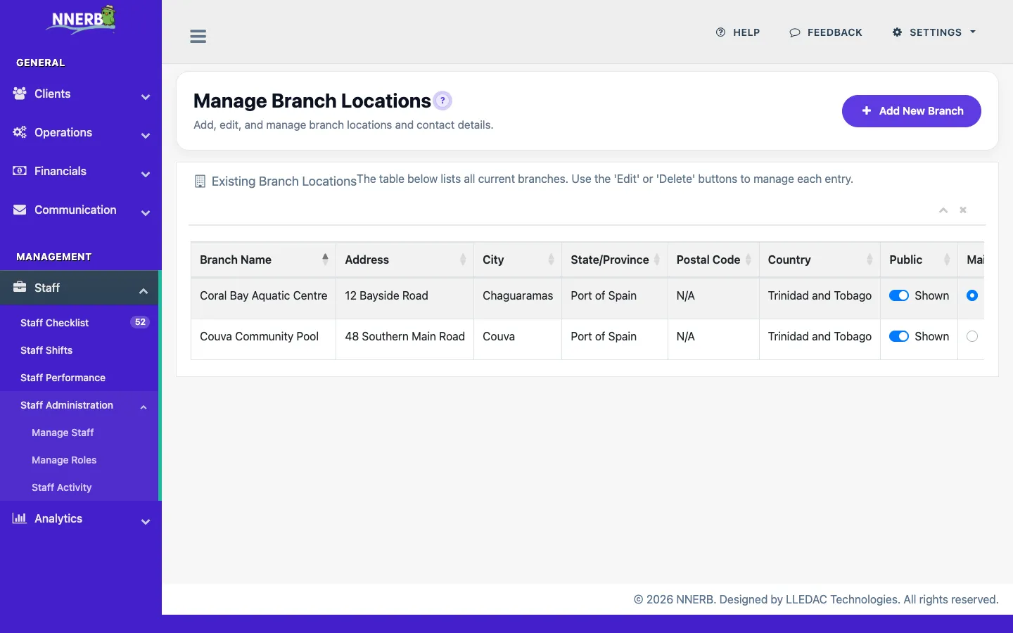1013x633 pixels.
Task: Toggle the hamburger sidebar menu icon
Action: click(x=198, y=37)
